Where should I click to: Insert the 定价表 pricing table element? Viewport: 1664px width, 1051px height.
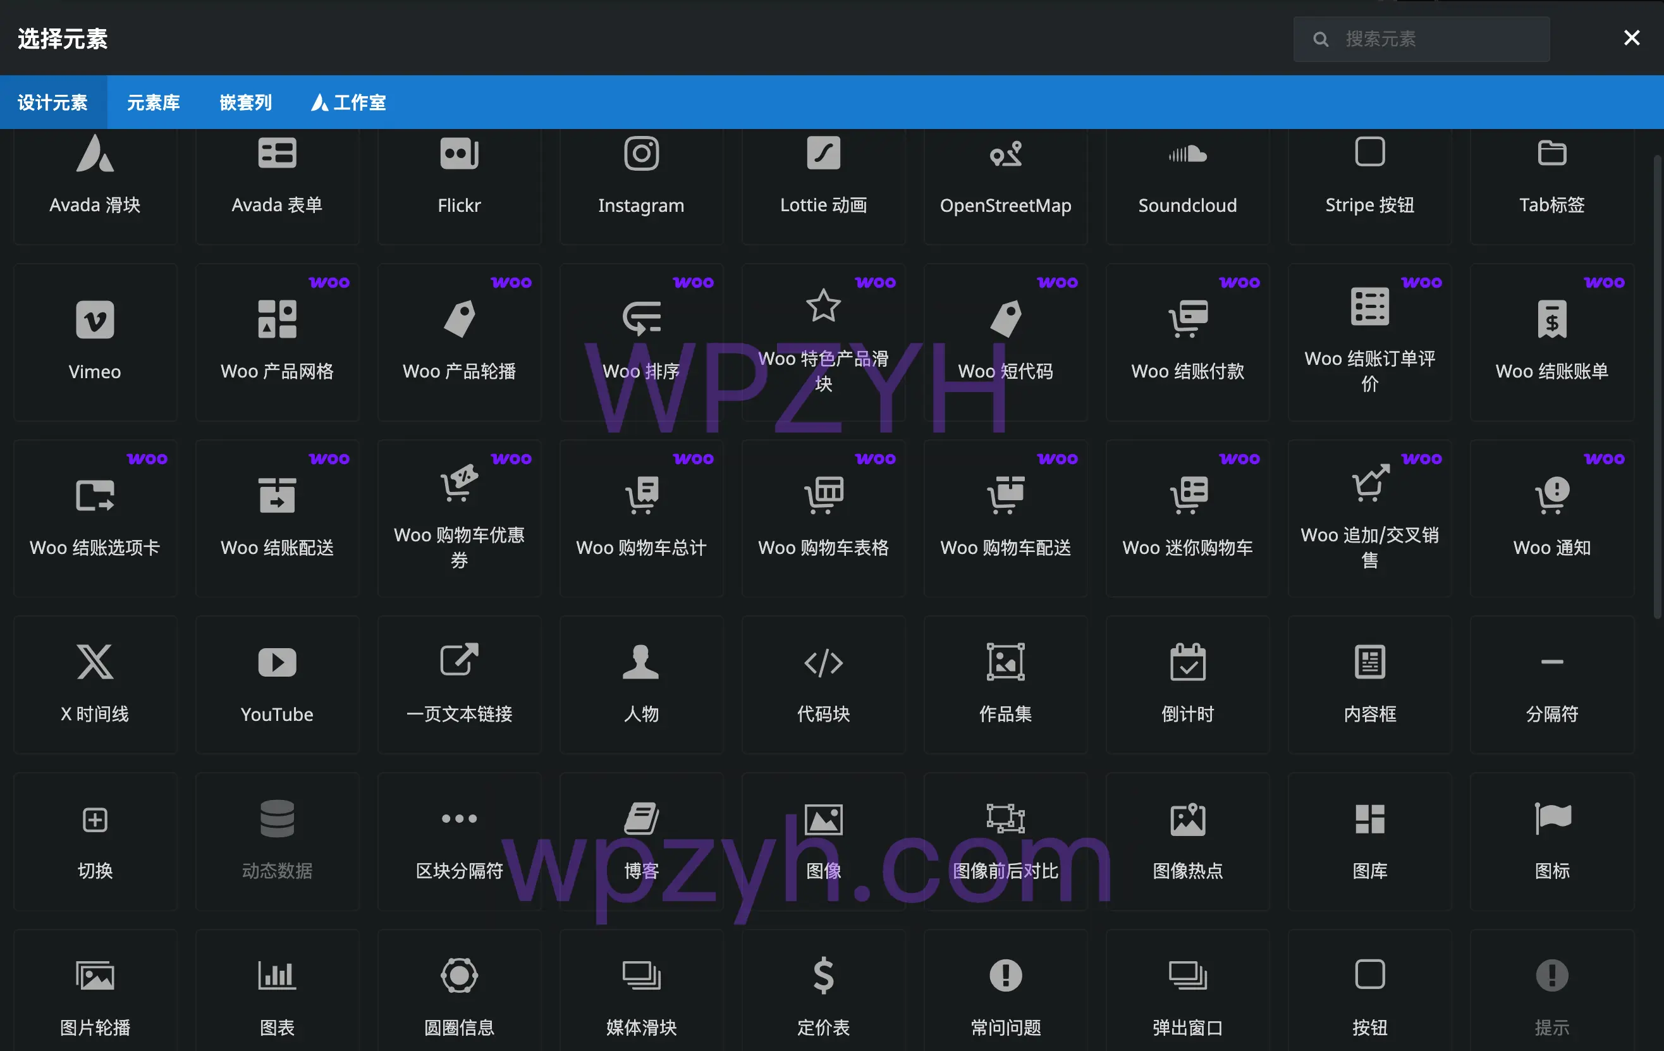point(823,991)
